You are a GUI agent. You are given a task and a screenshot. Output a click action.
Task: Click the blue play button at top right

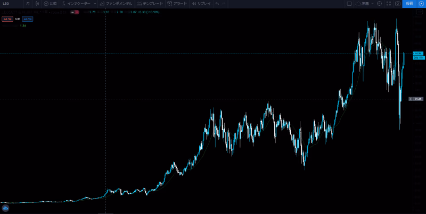421,3
